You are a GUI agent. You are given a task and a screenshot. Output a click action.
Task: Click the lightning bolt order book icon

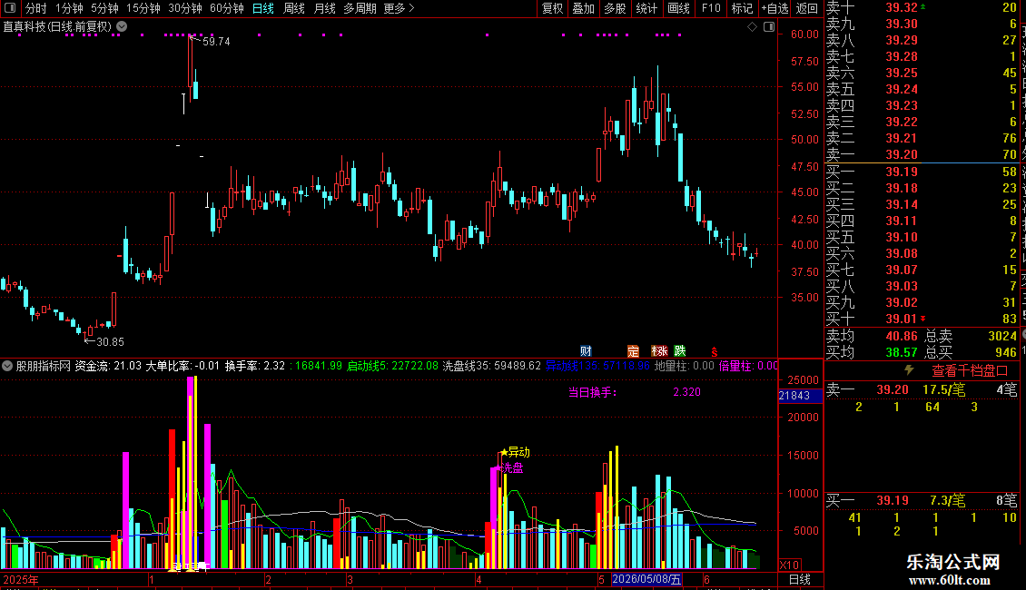[909, 370]
